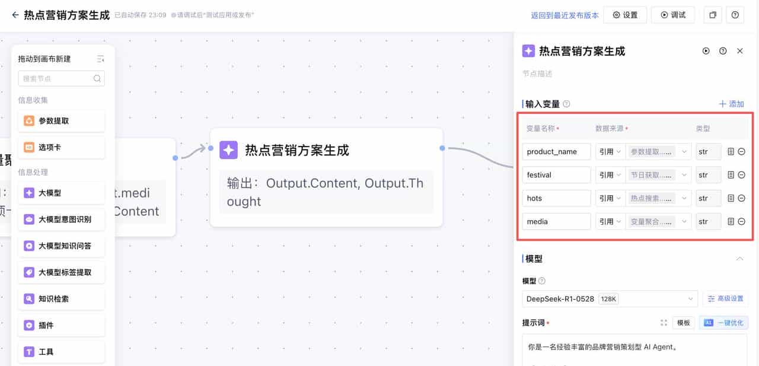Click the 大模型标签提取 node icon

(x=29, y=272)
